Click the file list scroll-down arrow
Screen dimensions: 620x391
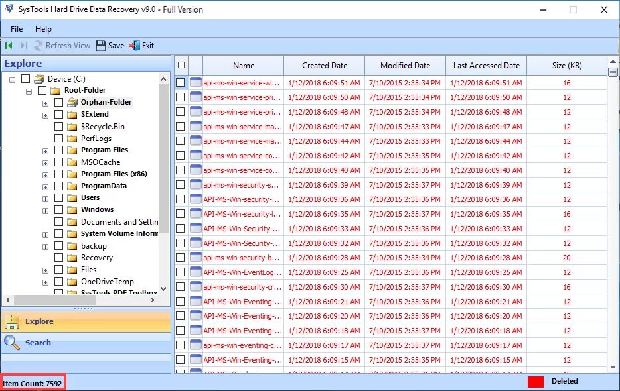(x=613, y=367)
